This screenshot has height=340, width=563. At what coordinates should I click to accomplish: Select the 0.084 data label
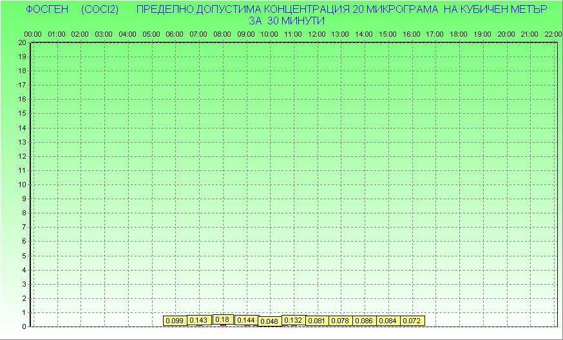click(x=388, y=321)
